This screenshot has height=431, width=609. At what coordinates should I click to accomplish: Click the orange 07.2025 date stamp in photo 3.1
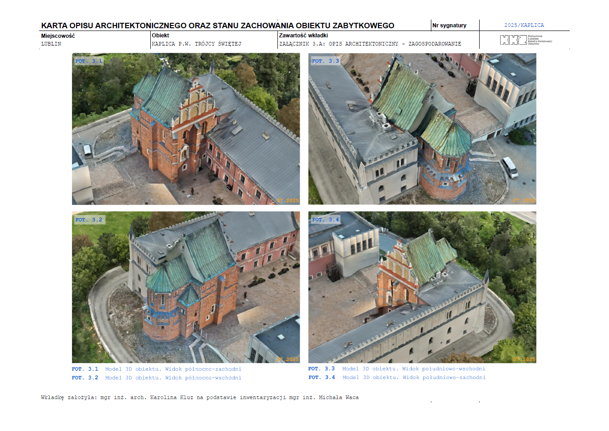point(287,200)
